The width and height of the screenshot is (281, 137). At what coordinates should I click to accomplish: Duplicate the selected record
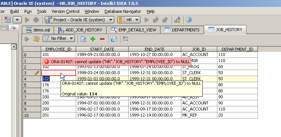coord(83,39)
